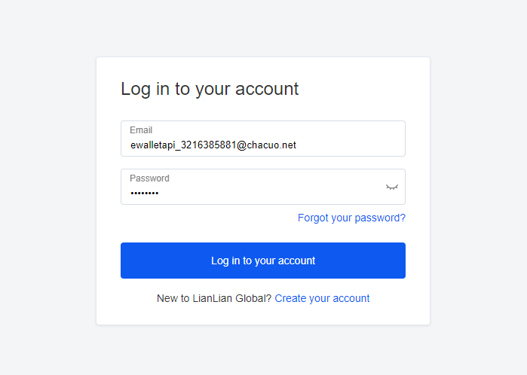
Task: Open the Forgot your password link
Action: point(351,218)
